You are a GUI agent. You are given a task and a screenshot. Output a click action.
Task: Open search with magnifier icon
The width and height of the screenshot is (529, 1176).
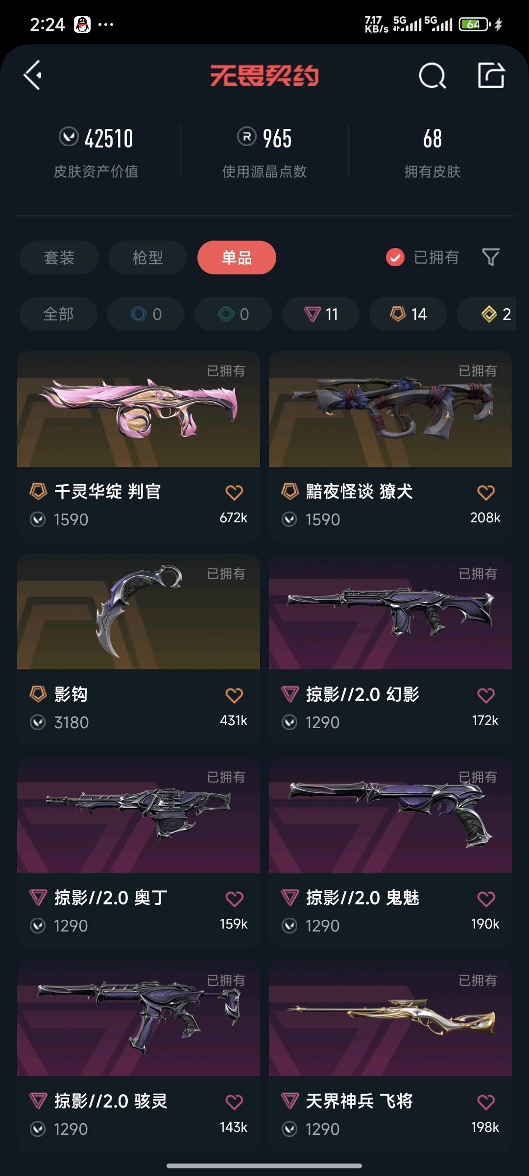tap(432, 75)
